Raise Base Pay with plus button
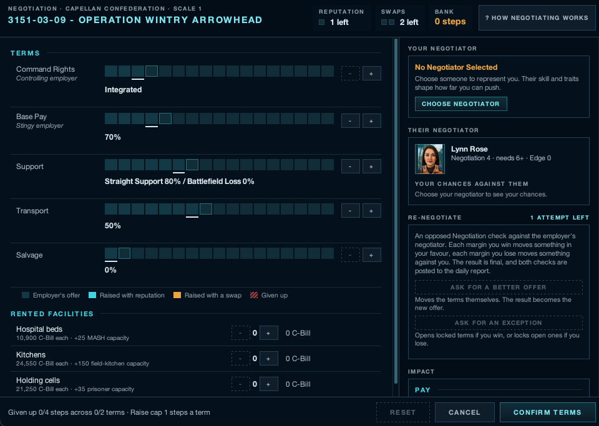This screenshot has width=599, height=426. 371,121
